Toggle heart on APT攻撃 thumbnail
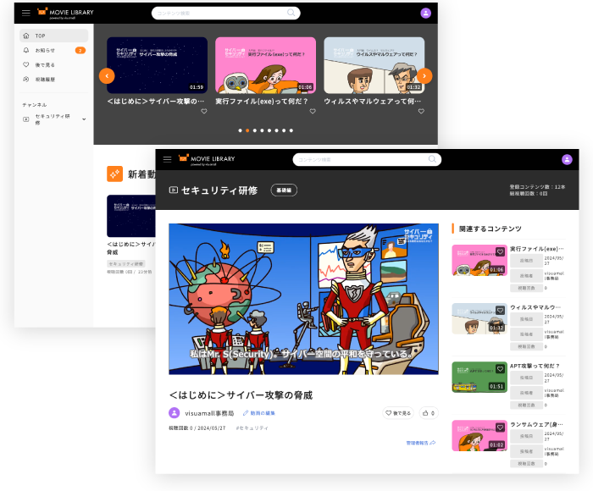 coord(501,369)
